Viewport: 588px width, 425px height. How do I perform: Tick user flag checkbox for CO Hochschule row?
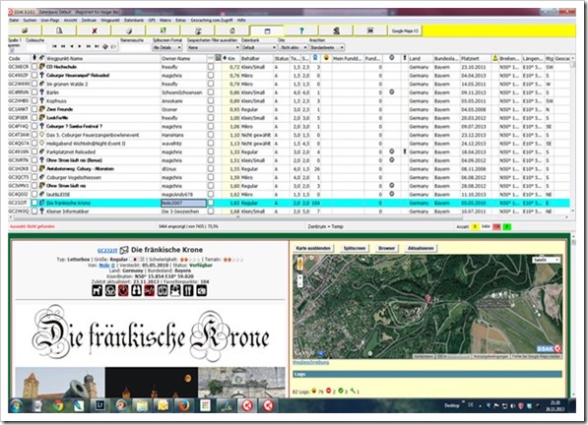(x=34, y=66)
